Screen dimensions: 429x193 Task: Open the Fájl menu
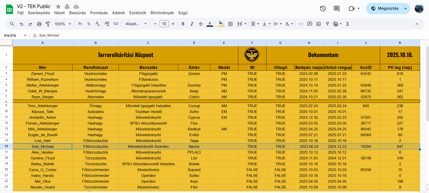point(20,13)
